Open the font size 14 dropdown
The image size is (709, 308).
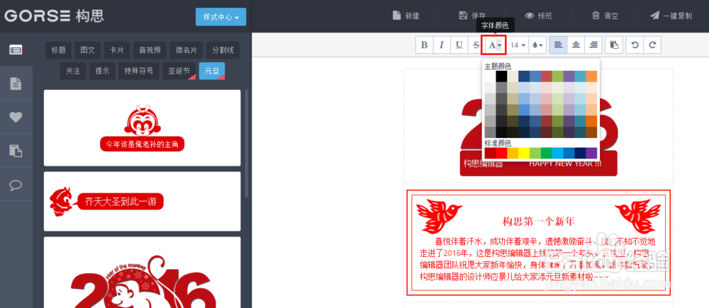518,45
